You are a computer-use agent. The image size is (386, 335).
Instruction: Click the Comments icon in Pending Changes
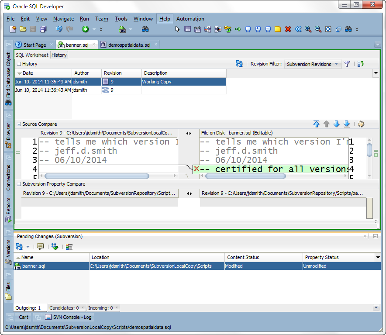pyautogui.click(x=40, y=247)
